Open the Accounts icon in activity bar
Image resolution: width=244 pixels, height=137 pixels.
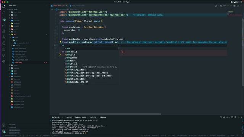click(3, 125)
